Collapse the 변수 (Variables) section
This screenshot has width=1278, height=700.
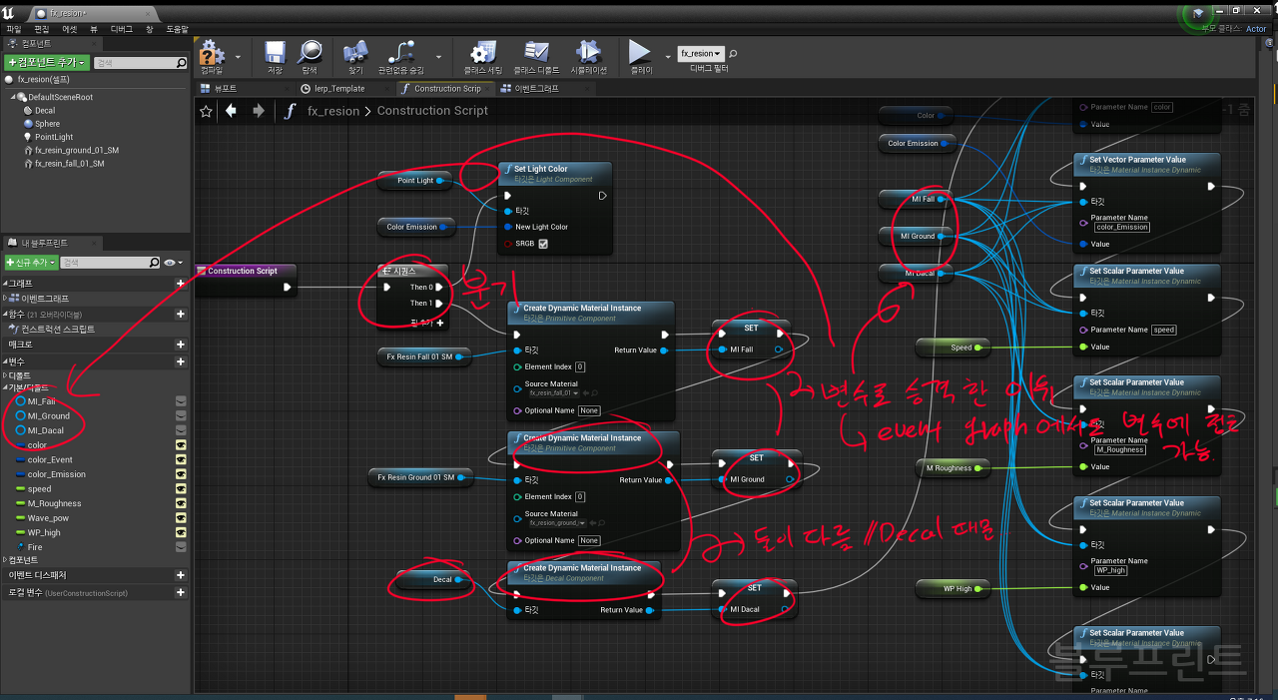click(5, 361)
